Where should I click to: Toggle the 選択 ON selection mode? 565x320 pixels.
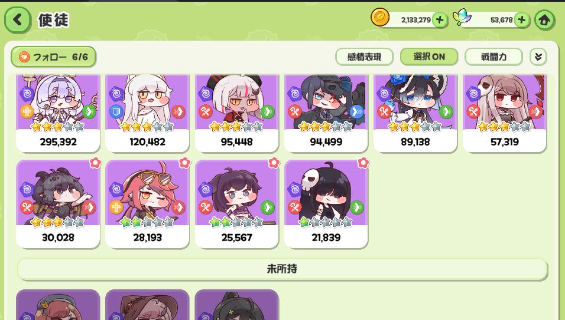coord(429,57)
